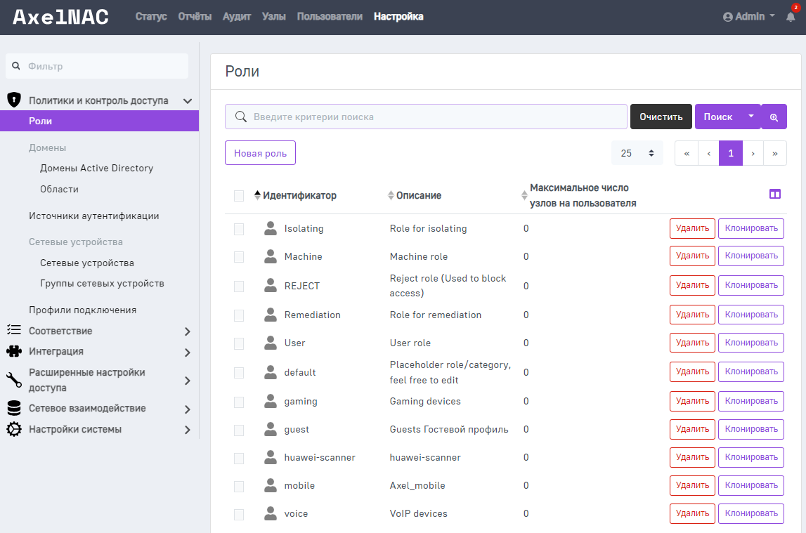Click the notifications bell icon
Viewport: 806px width, 533px height.
tap(791, 17)
